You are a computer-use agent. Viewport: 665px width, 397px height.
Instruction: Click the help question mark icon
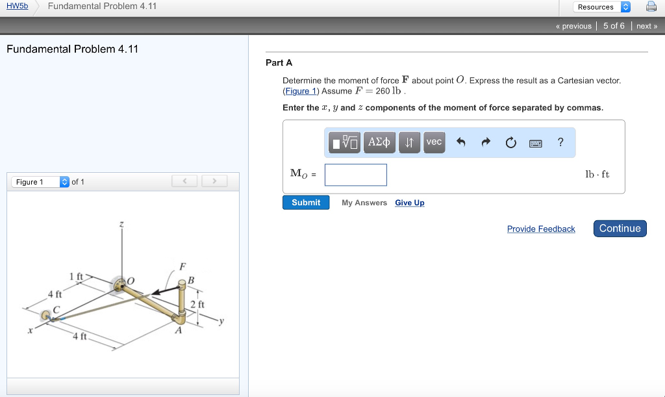(x=560, y=142)
